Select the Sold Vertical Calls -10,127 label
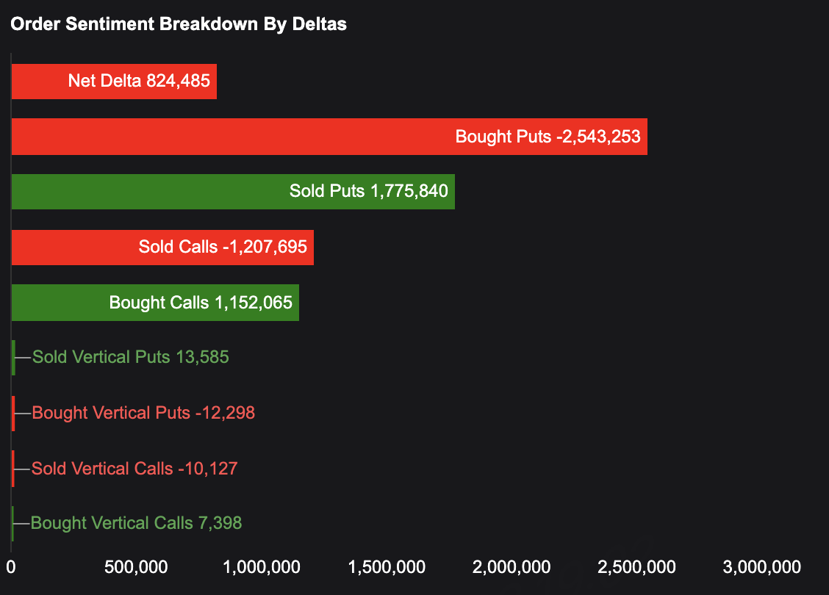Image resolution: width=829 pixels, height=595 pixels. click(x=134, y=469)
